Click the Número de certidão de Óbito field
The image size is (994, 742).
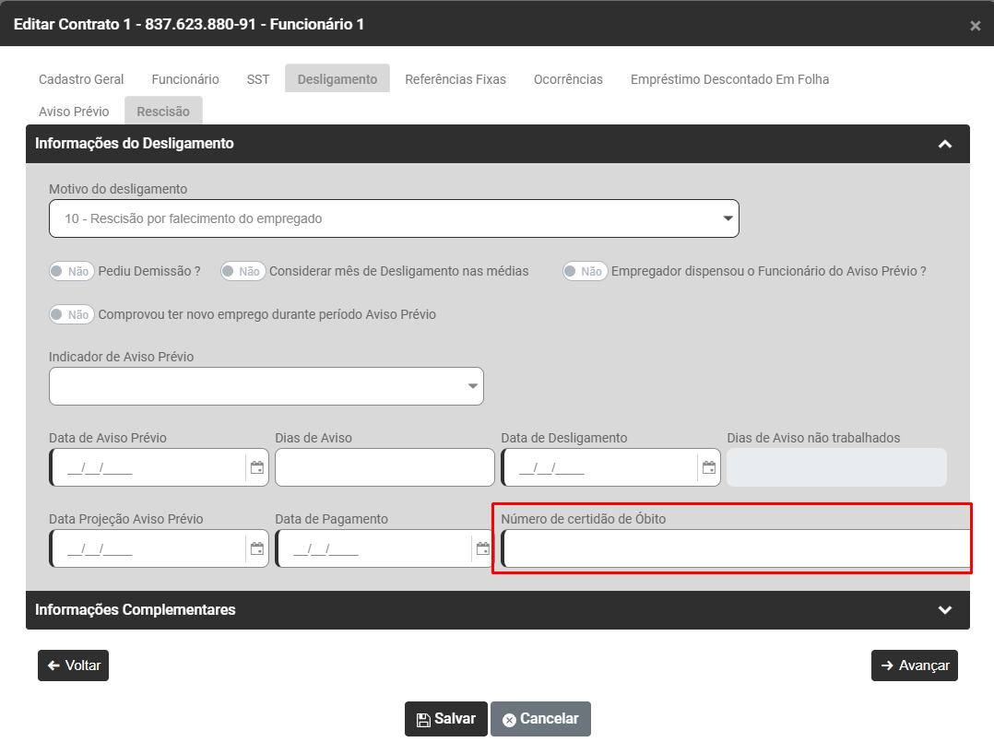[735, 549]
